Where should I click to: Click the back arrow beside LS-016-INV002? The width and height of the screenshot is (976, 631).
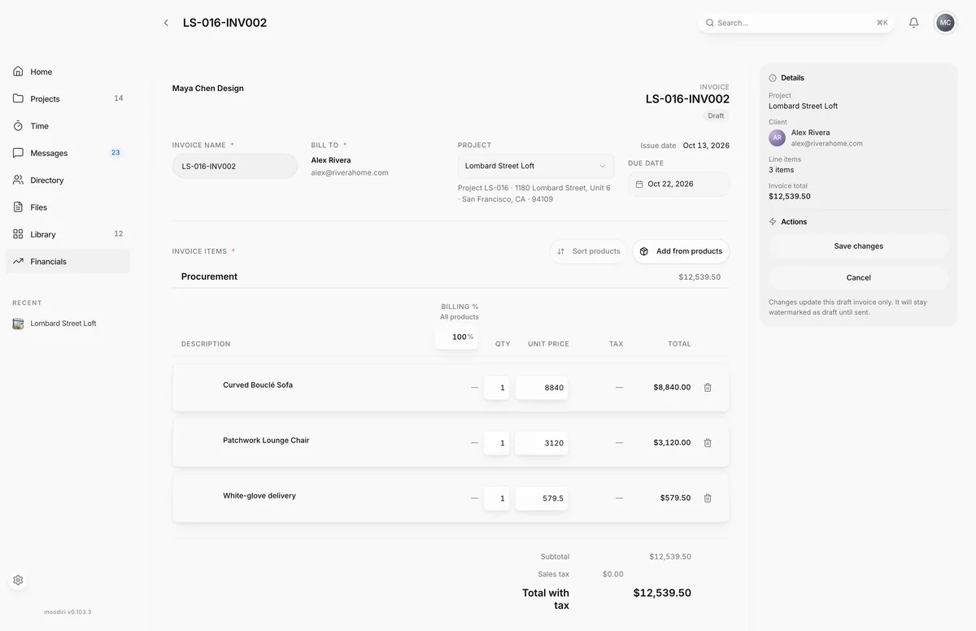click(166, 23)
